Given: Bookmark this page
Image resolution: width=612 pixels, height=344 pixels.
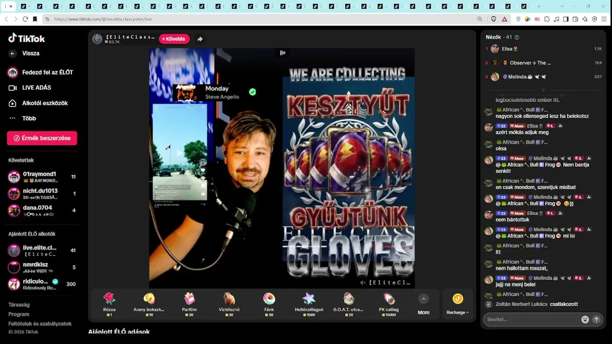Looking at the screenshot, I should click(35, 19).
